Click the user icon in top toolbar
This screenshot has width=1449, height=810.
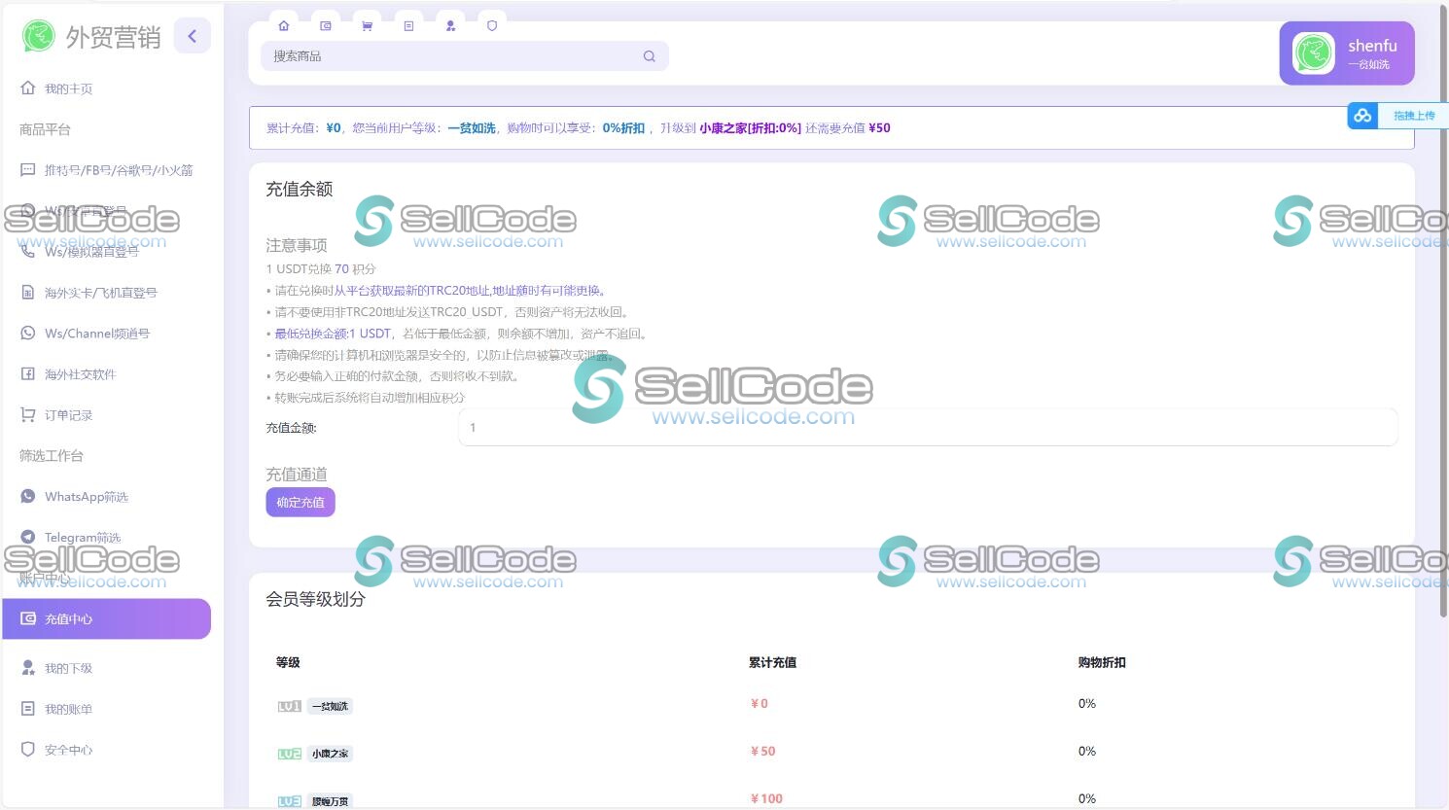(x=450, y=26)
